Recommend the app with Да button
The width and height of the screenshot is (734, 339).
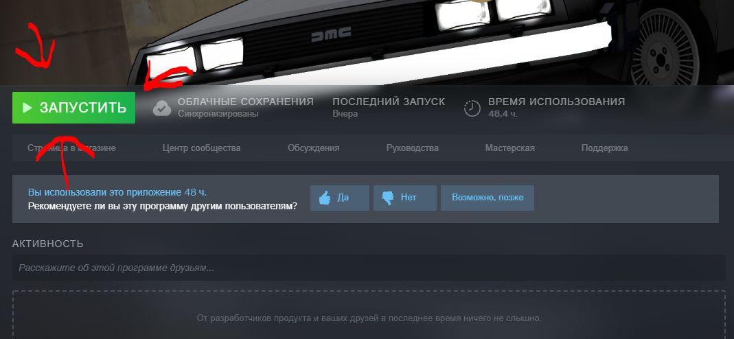[x=340, y=198]
